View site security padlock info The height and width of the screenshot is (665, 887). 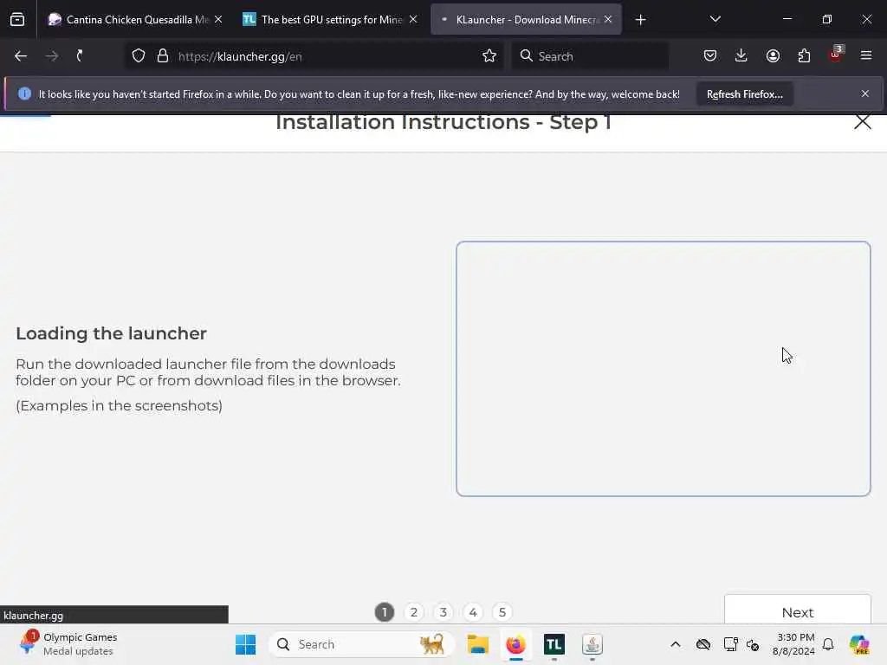[x=163, y=56]
